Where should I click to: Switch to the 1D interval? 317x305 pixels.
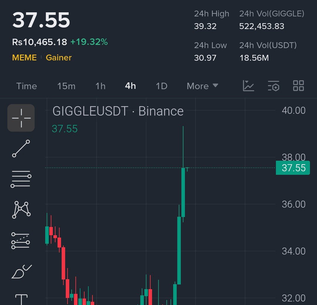(x=161, y=86)
